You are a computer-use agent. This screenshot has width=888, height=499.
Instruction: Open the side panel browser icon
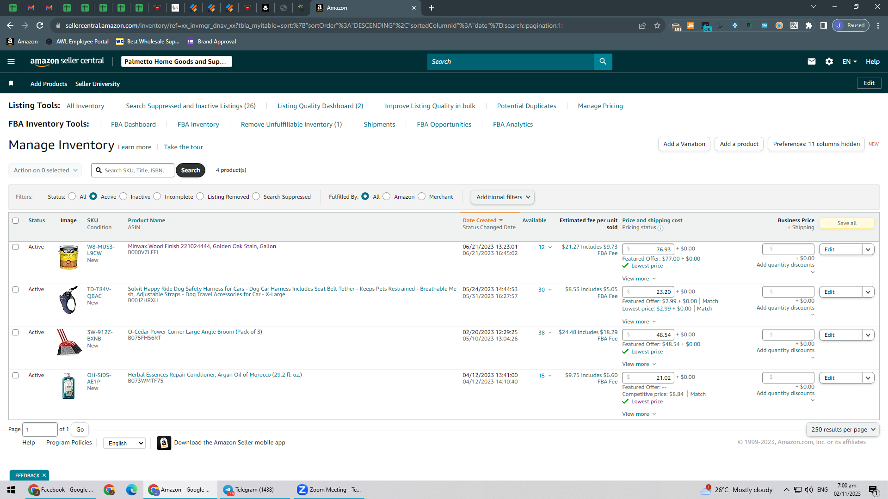coord(823,25)
